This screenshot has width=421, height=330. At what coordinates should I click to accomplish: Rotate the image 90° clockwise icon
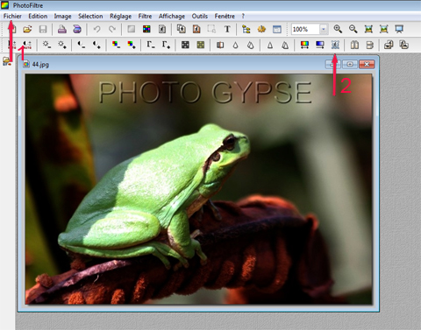pos(404,45)
